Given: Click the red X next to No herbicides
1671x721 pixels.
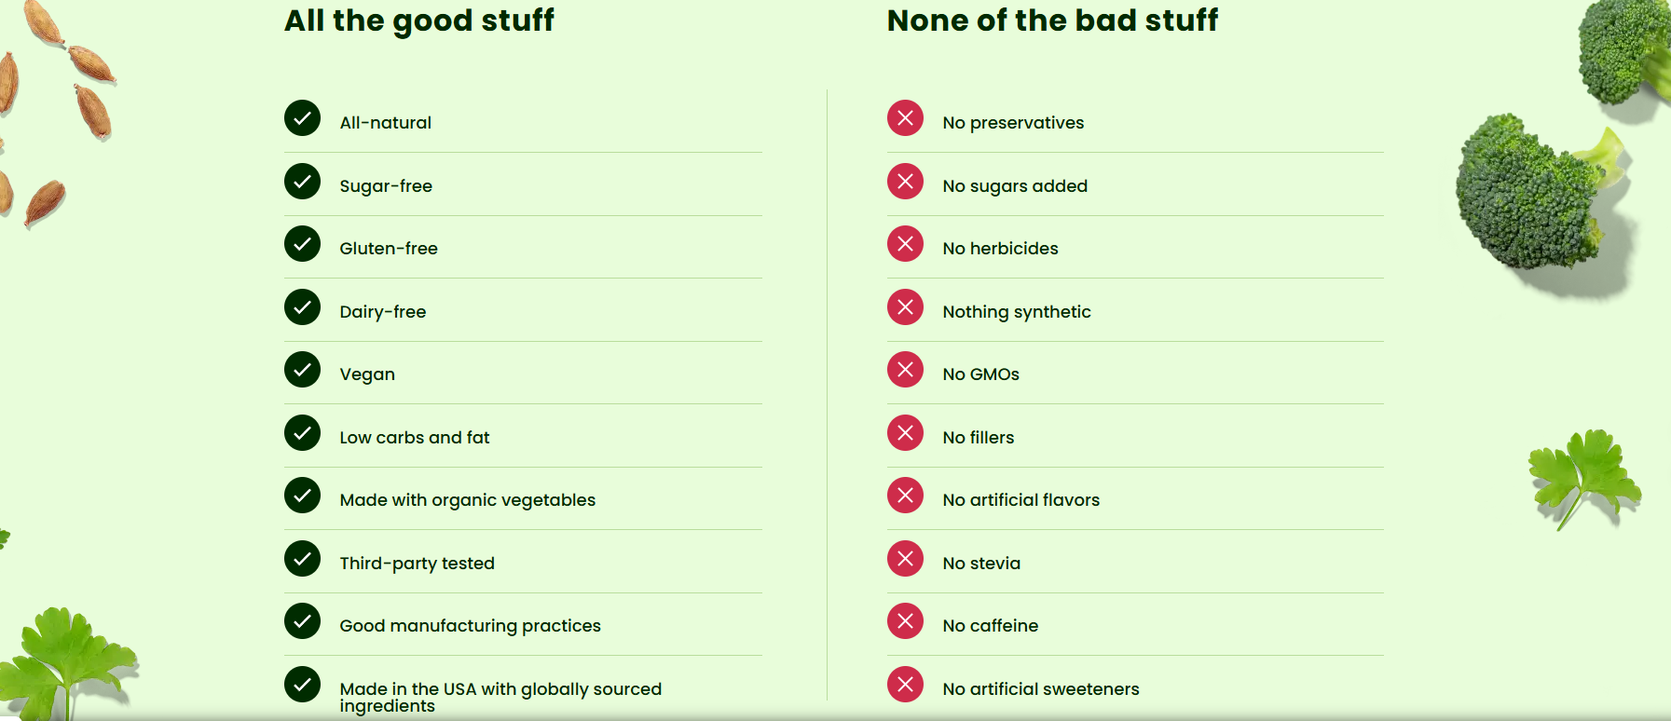Looking at the screenshot, I should point(905,244).
